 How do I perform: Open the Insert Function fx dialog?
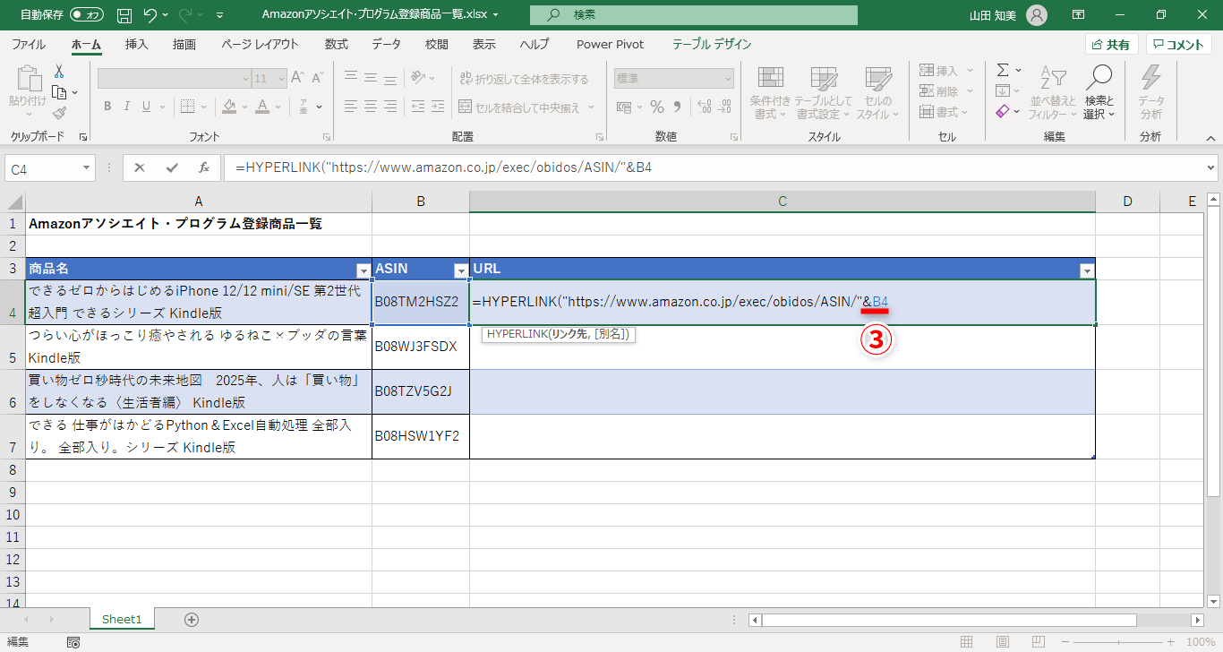204,167
